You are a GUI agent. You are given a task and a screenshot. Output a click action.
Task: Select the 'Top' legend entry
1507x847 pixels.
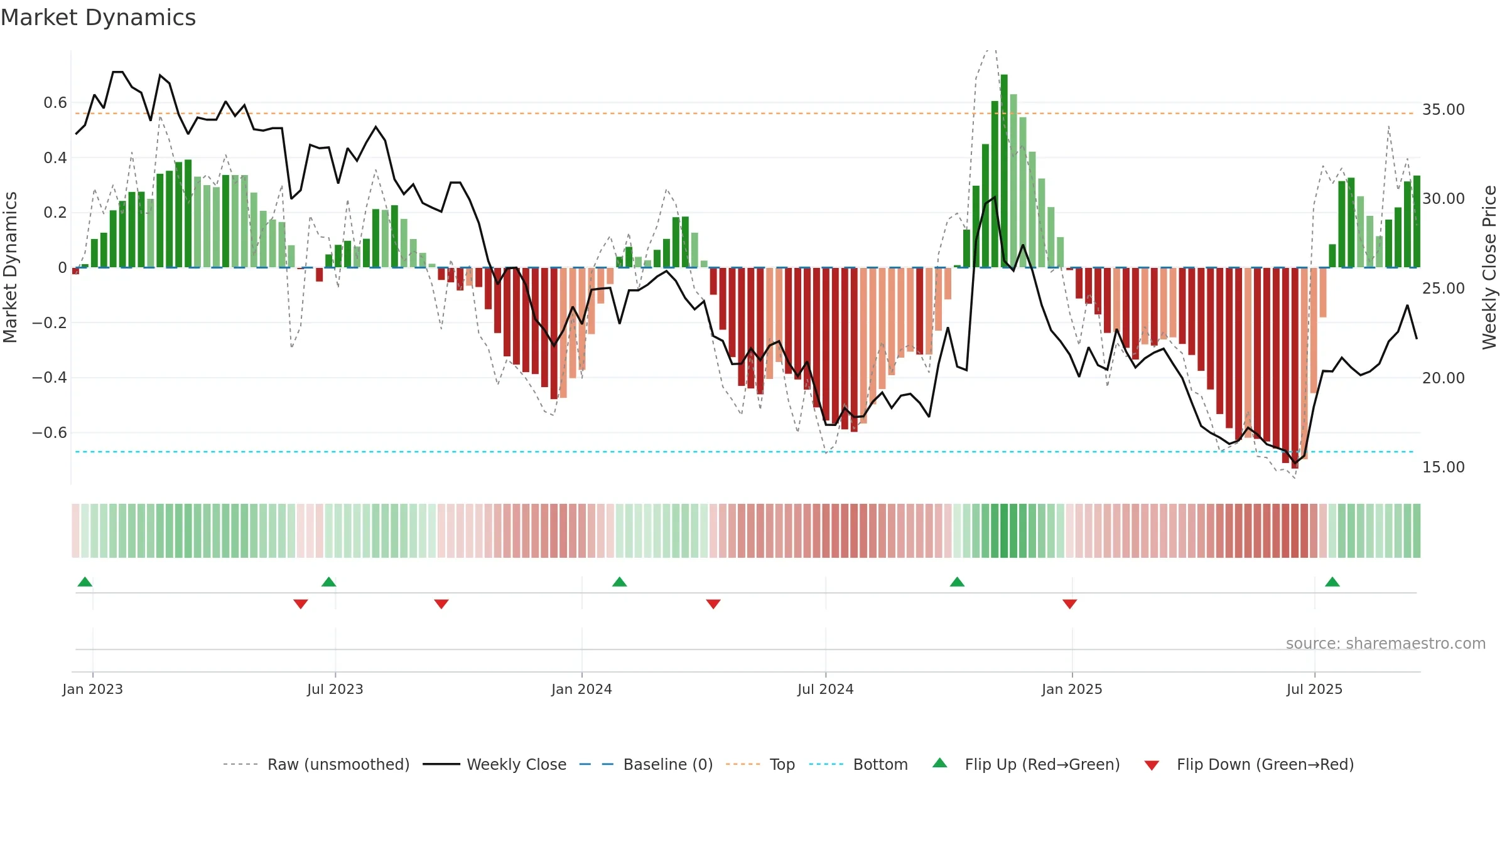click(760, 764)
